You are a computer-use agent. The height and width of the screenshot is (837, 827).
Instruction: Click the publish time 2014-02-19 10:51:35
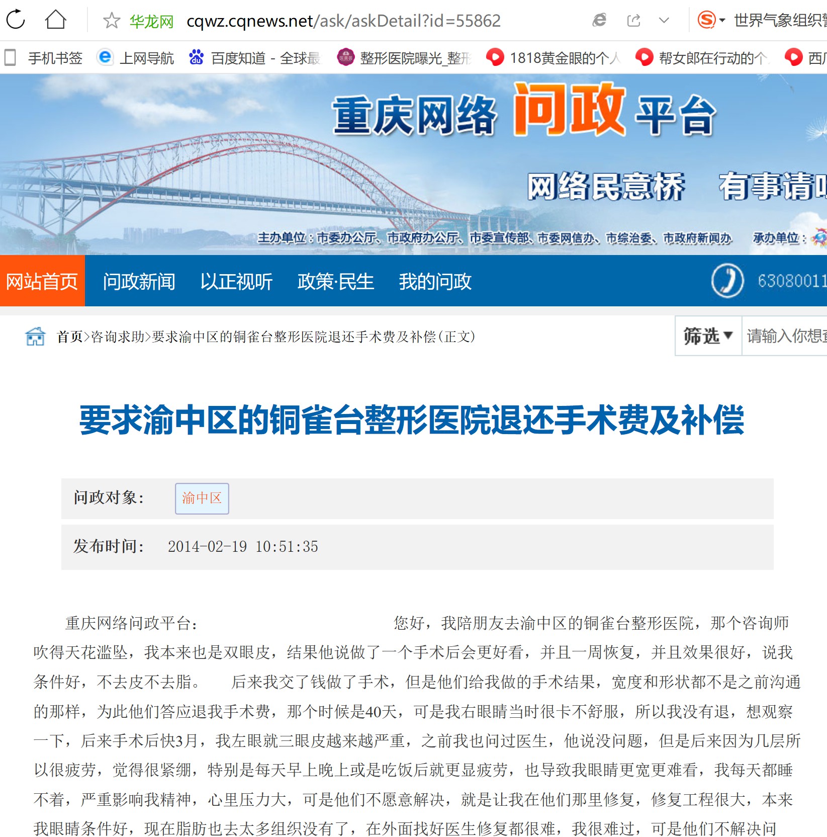[x=243, y=546]
